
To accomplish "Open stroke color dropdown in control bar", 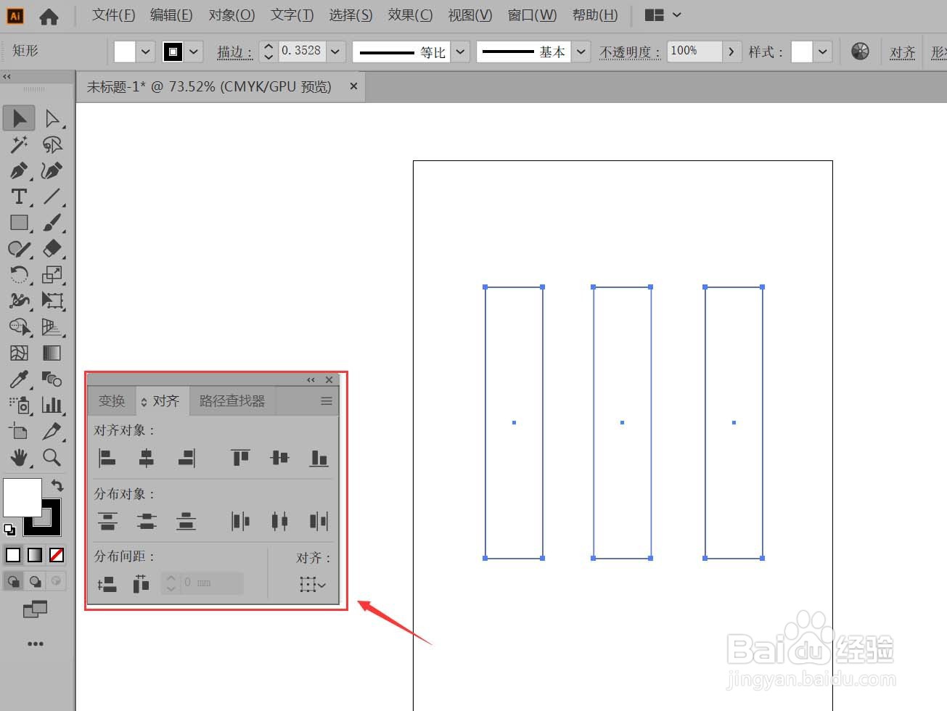I will pos(194,52).
